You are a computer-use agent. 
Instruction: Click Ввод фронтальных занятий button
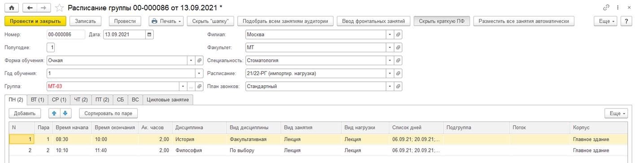point(374,21)
